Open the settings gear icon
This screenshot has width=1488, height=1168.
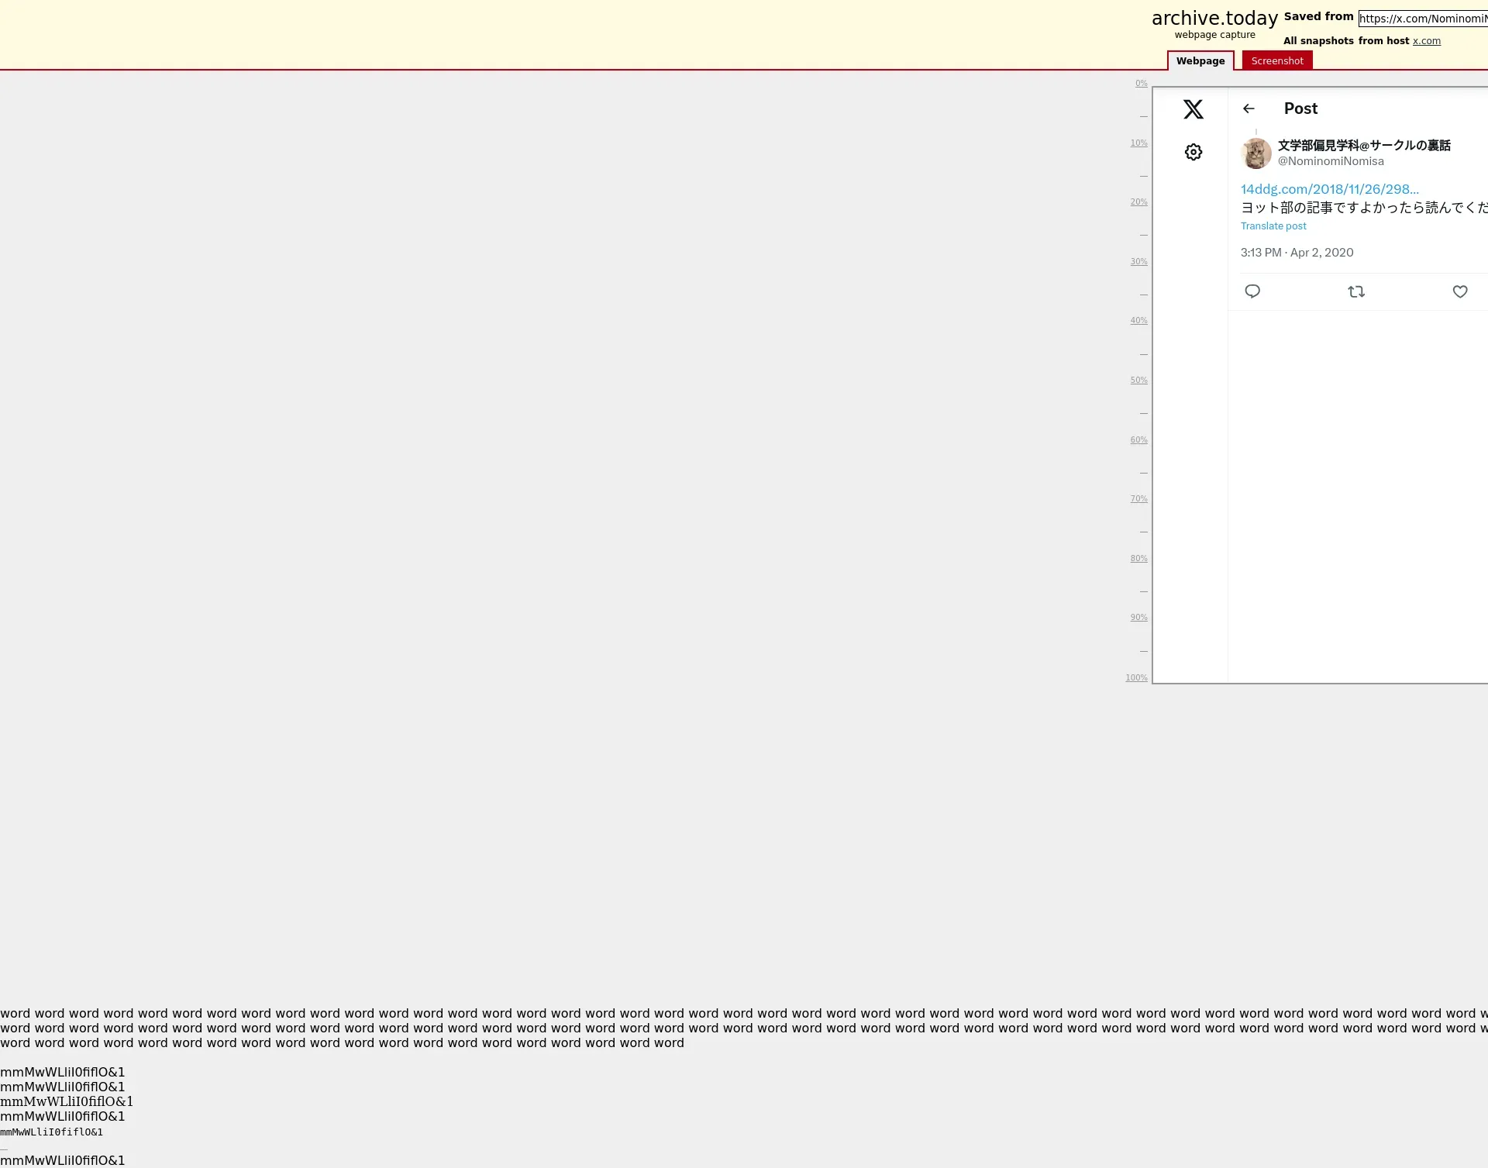1193,152
